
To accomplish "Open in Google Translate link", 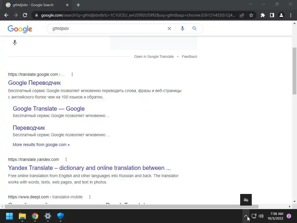I will (x=154, y=57).
